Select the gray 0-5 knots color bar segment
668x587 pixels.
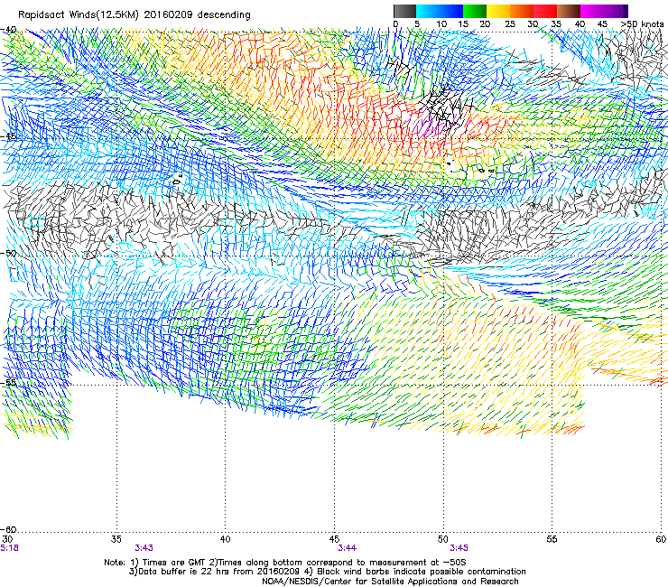(x=404, y=11)
